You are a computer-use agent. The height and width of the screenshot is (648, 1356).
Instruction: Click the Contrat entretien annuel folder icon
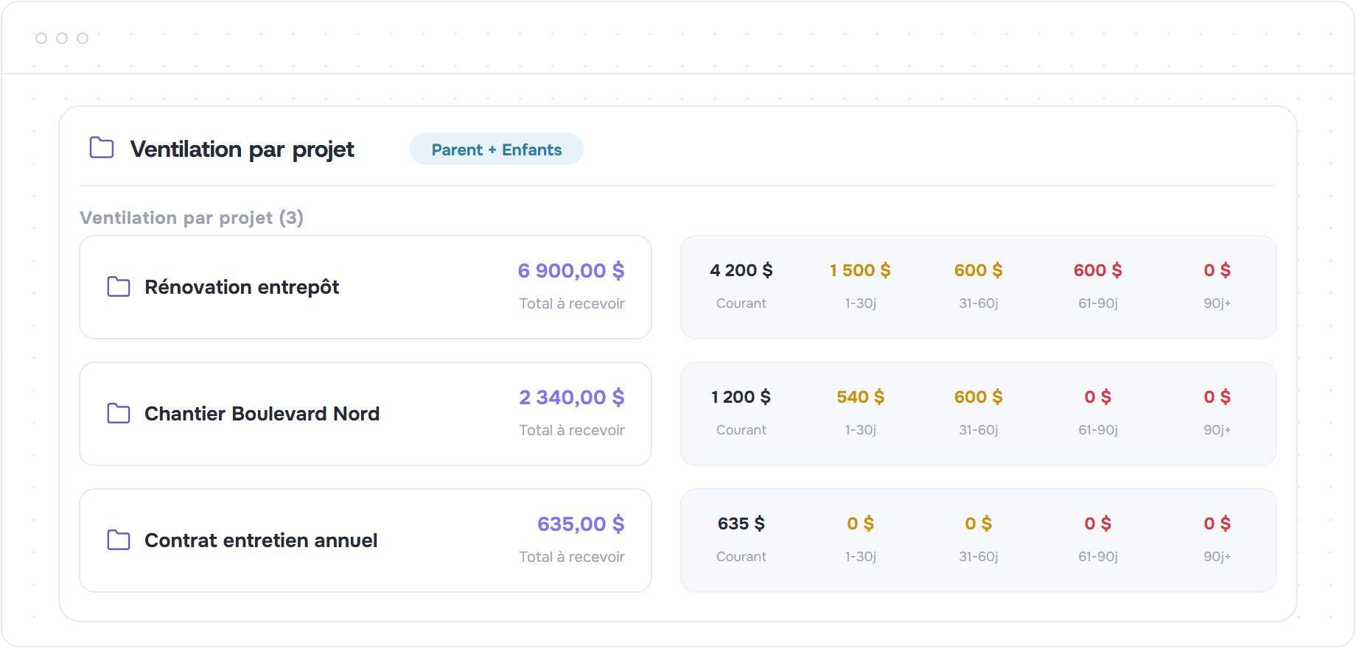(x=119, y=540)
